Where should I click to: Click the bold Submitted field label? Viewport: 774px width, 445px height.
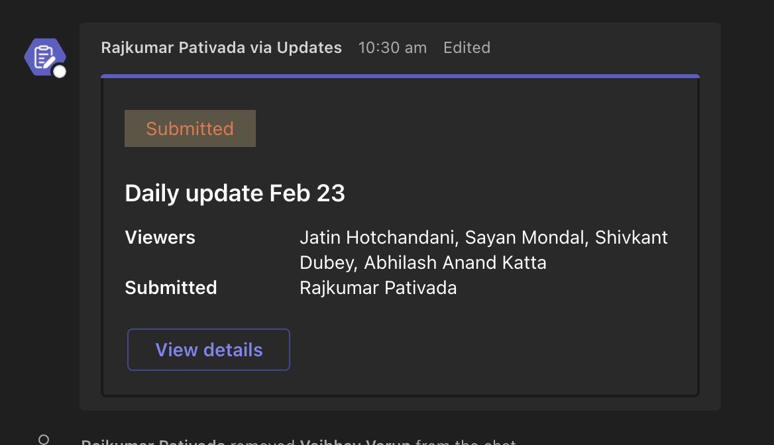(171, 288)
